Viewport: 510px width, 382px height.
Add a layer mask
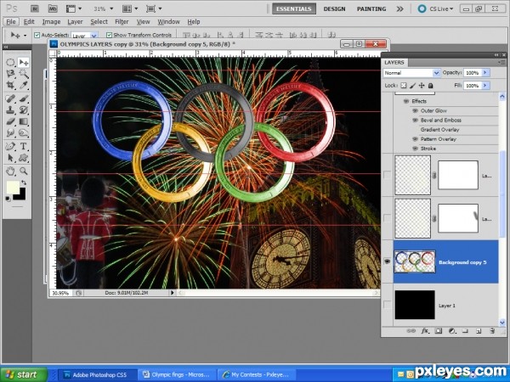pos(439,331)
